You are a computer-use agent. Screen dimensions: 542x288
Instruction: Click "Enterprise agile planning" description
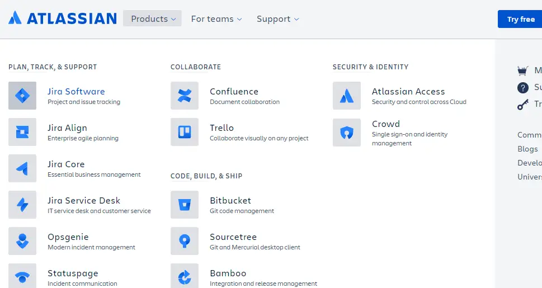tap(83, 138)
